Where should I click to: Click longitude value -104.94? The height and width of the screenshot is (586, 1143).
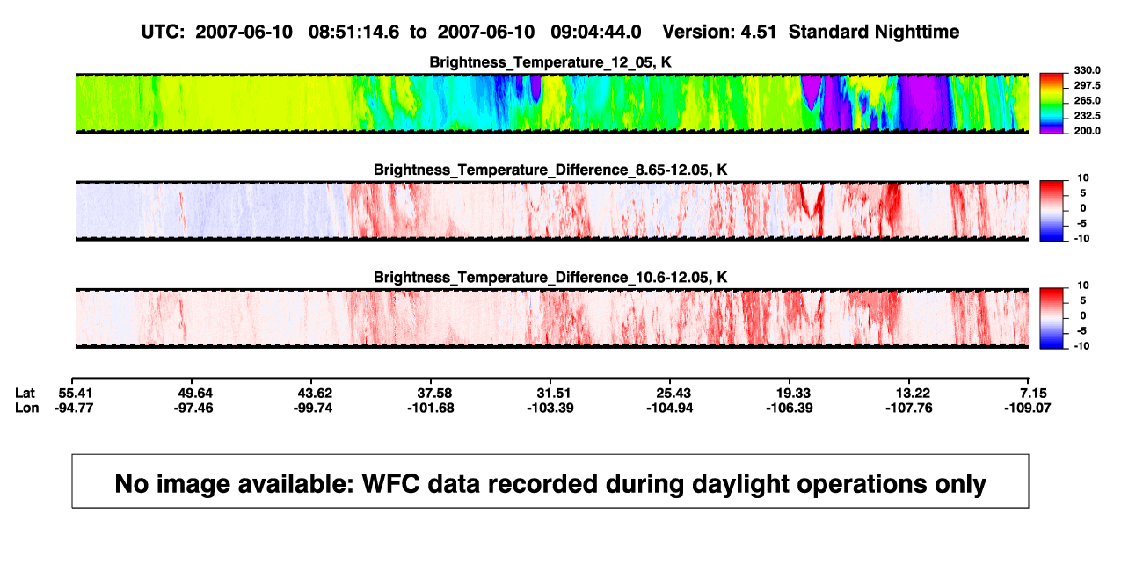click(672, 408)
